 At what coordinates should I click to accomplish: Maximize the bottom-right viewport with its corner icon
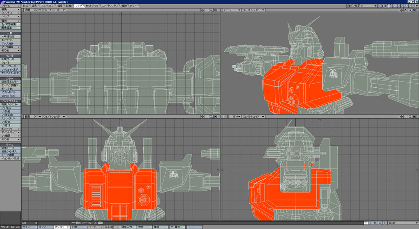pyautogui.click(x=414, y=117)
